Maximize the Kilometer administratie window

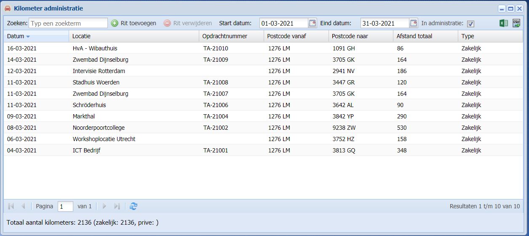tap(510, 8)
